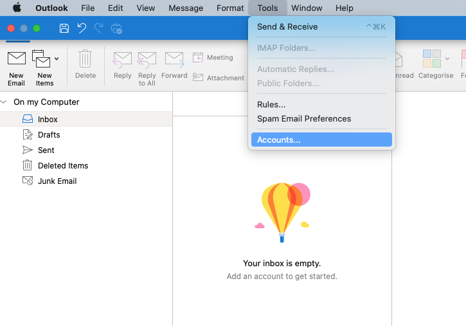Close the Tools menu in menu bar
Screen dimensions: 466x326
point(267,8)
